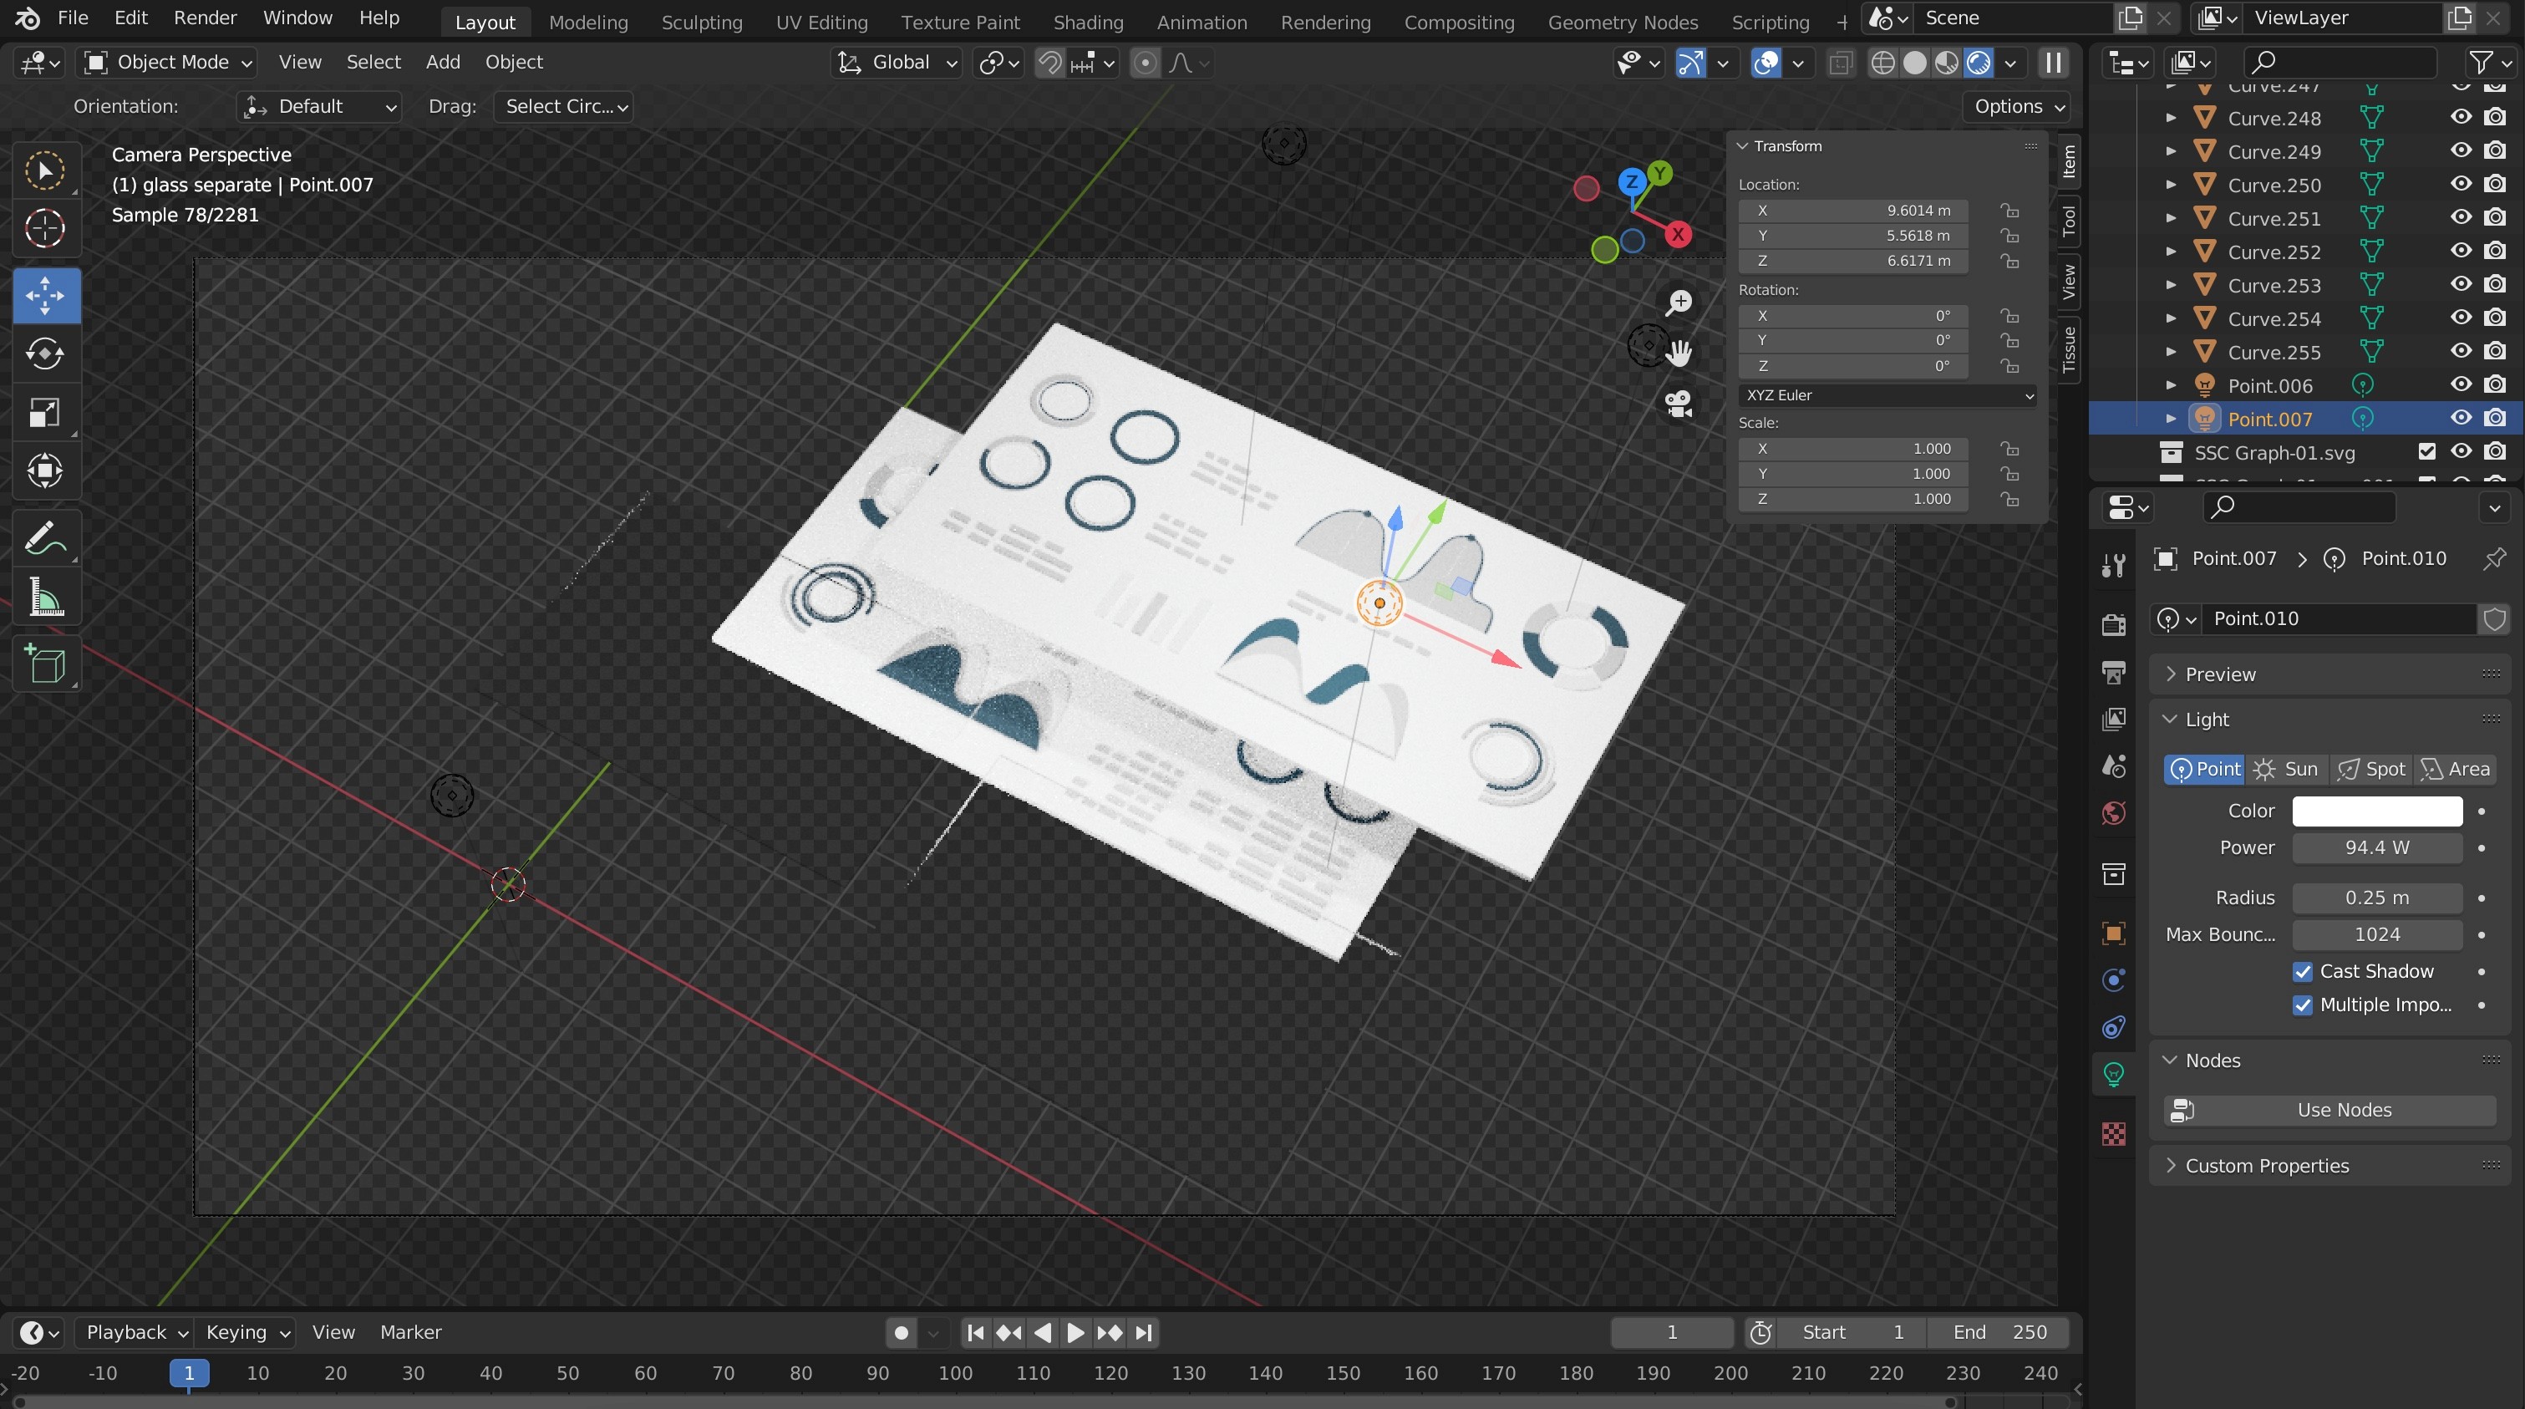Click the light Color swatch
This screenshot has width=2525, height=1409.
coord(2376,811)
